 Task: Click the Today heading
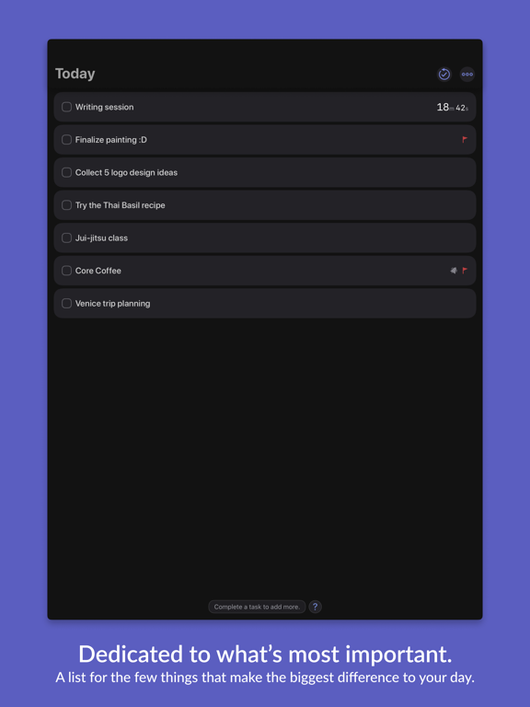point(75,74)
